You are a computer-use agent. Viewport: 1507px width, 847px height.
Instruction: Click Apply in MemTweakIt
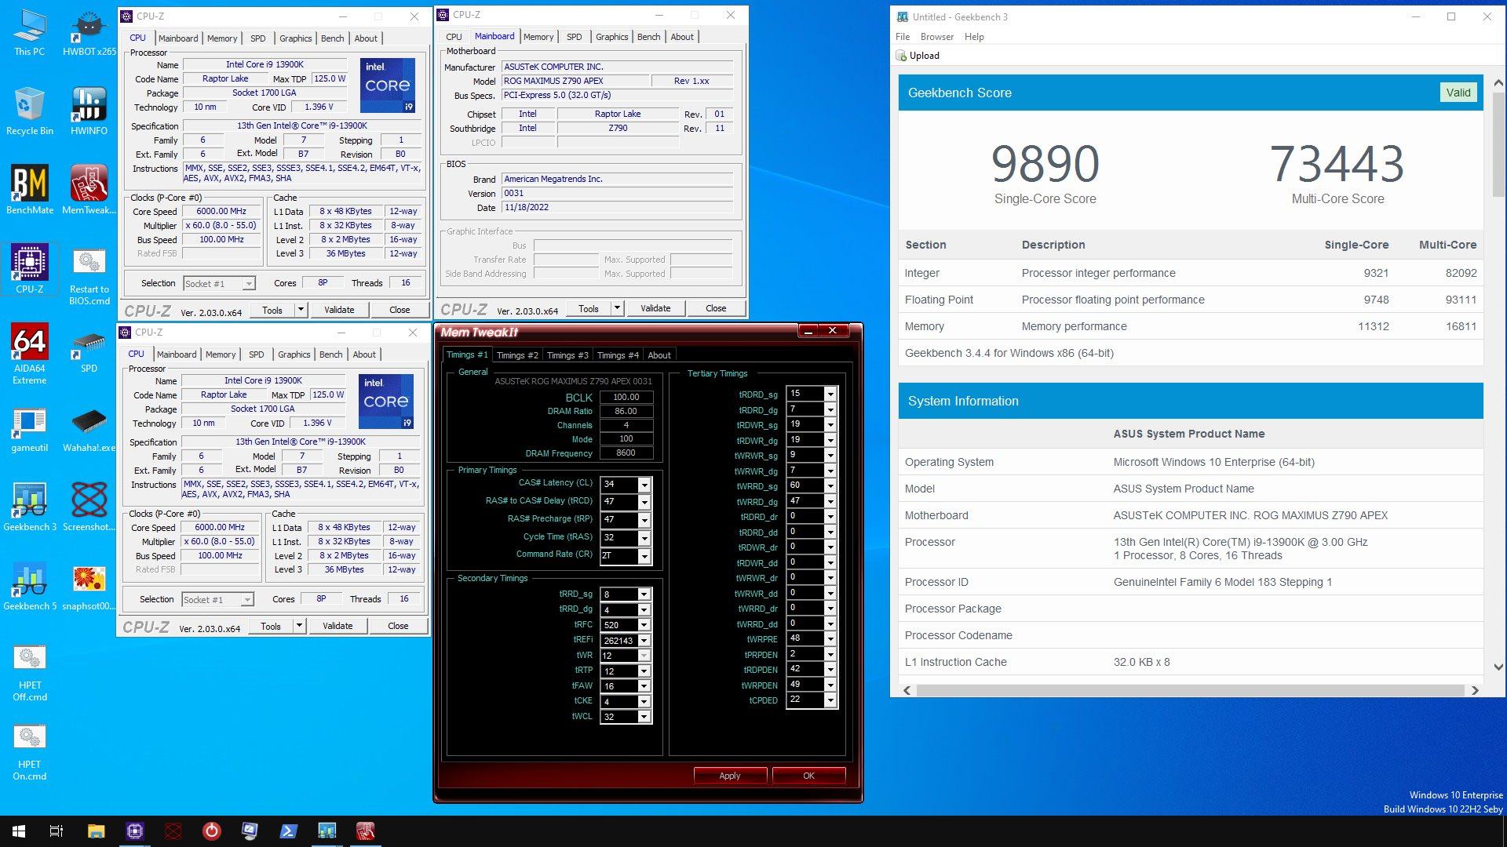tap(730, 776)
